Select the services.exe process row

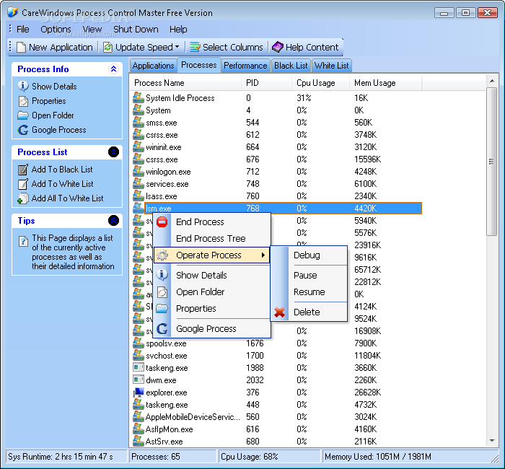pos(276,184)
